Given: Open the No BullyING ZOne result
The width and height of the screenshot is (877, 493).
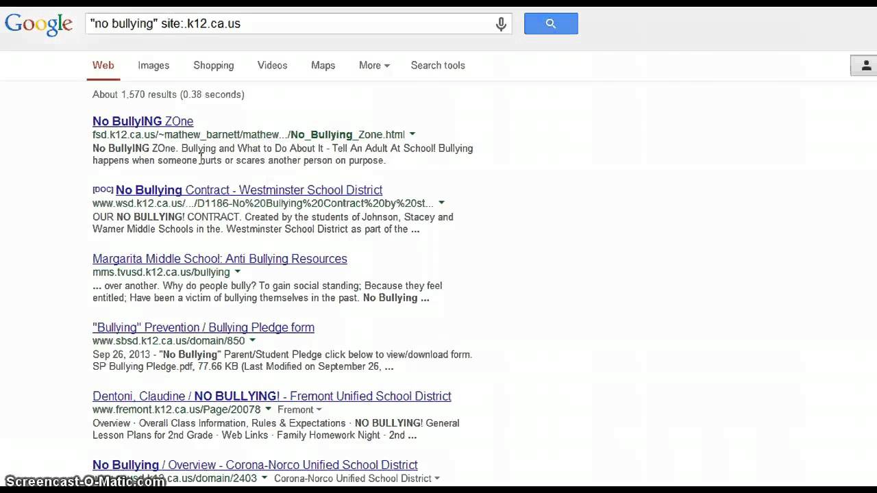Looking at the screenshot, I should click(143, 121).
